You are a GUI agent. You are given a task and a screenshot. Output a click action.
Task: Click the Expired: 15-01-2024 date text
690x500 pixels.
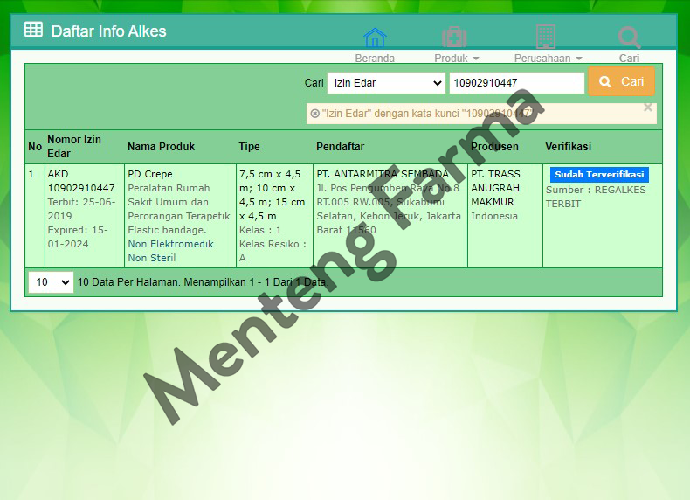(78, 237)
